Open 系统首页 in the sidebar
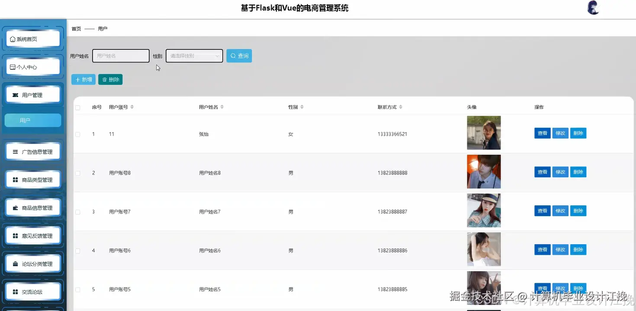 pyautogui.click(x=33, y=39)
